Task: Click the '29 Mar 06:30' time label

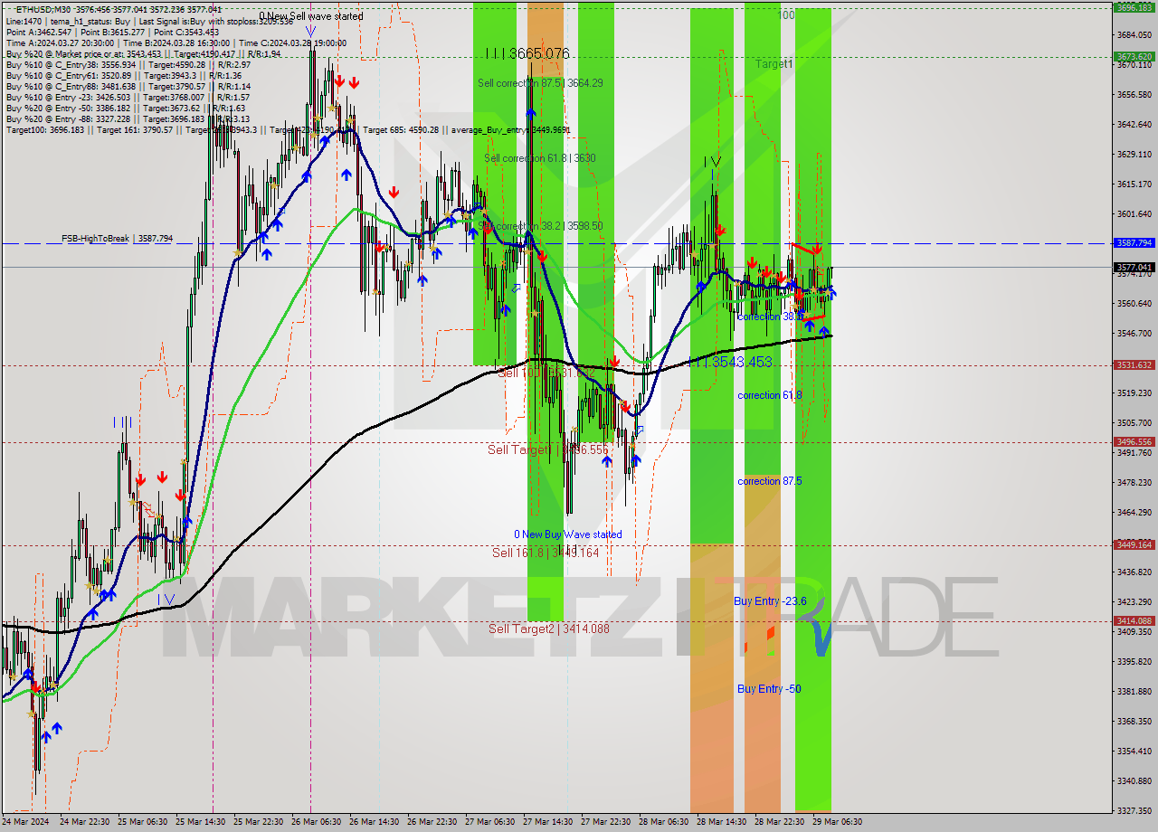Action: tap(837, 822)
